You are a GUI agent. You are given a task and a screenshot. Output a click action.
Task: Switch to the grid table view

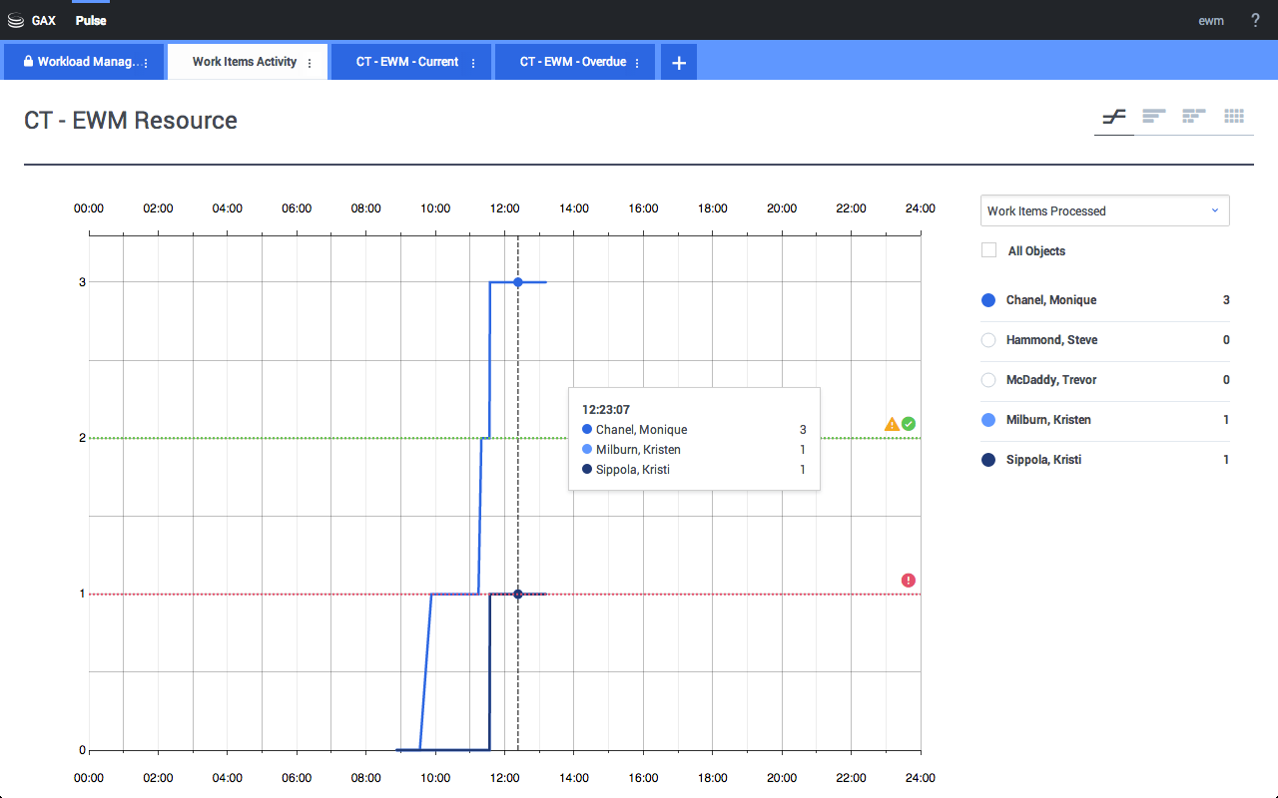point(1234,117)
